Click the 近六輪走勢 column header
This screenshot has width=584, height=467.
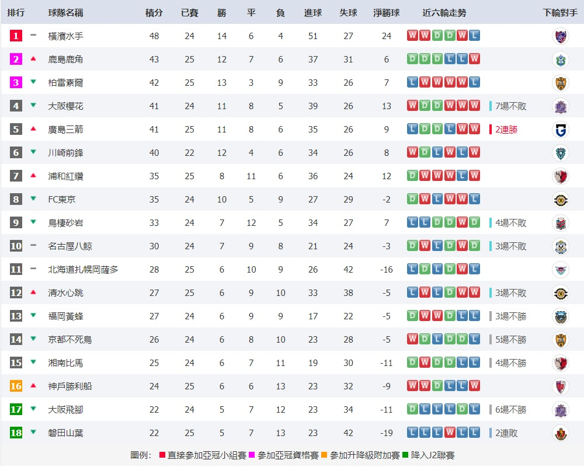pyautogui.click(x=444, y=13)
